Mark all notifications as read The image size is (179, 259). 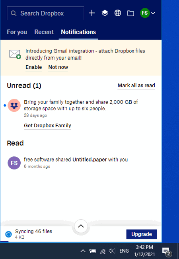click(x=136, y=86)
